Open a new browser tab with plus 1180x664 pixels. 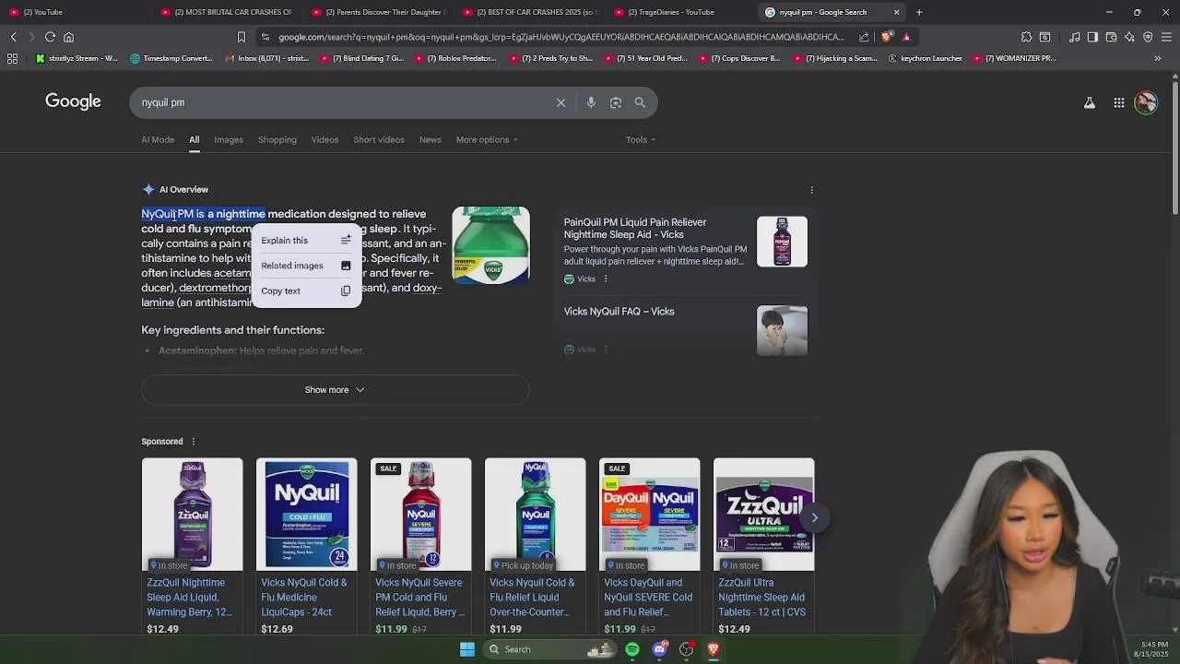[919, 12]
